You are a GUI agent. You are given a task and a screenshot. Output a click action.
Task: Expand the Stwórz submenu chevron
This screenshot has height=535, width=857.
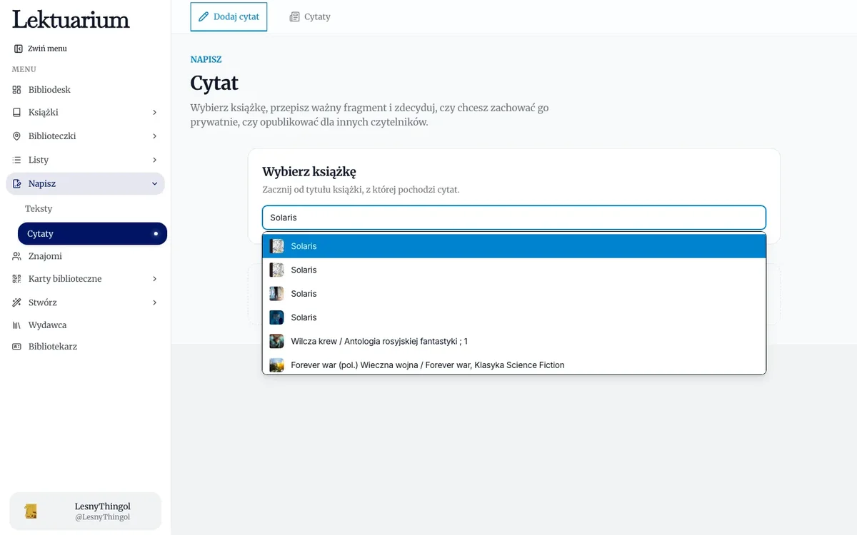[155, 302]
